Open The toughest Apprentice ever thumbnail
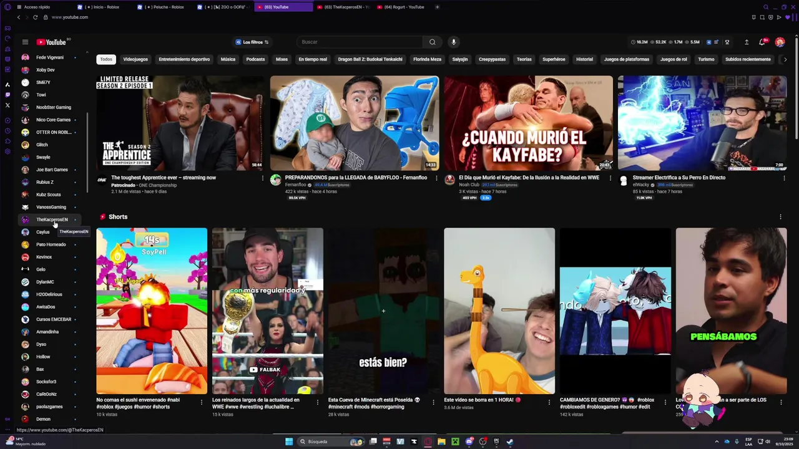The image size is (799, 449). [x=180, y=123]
